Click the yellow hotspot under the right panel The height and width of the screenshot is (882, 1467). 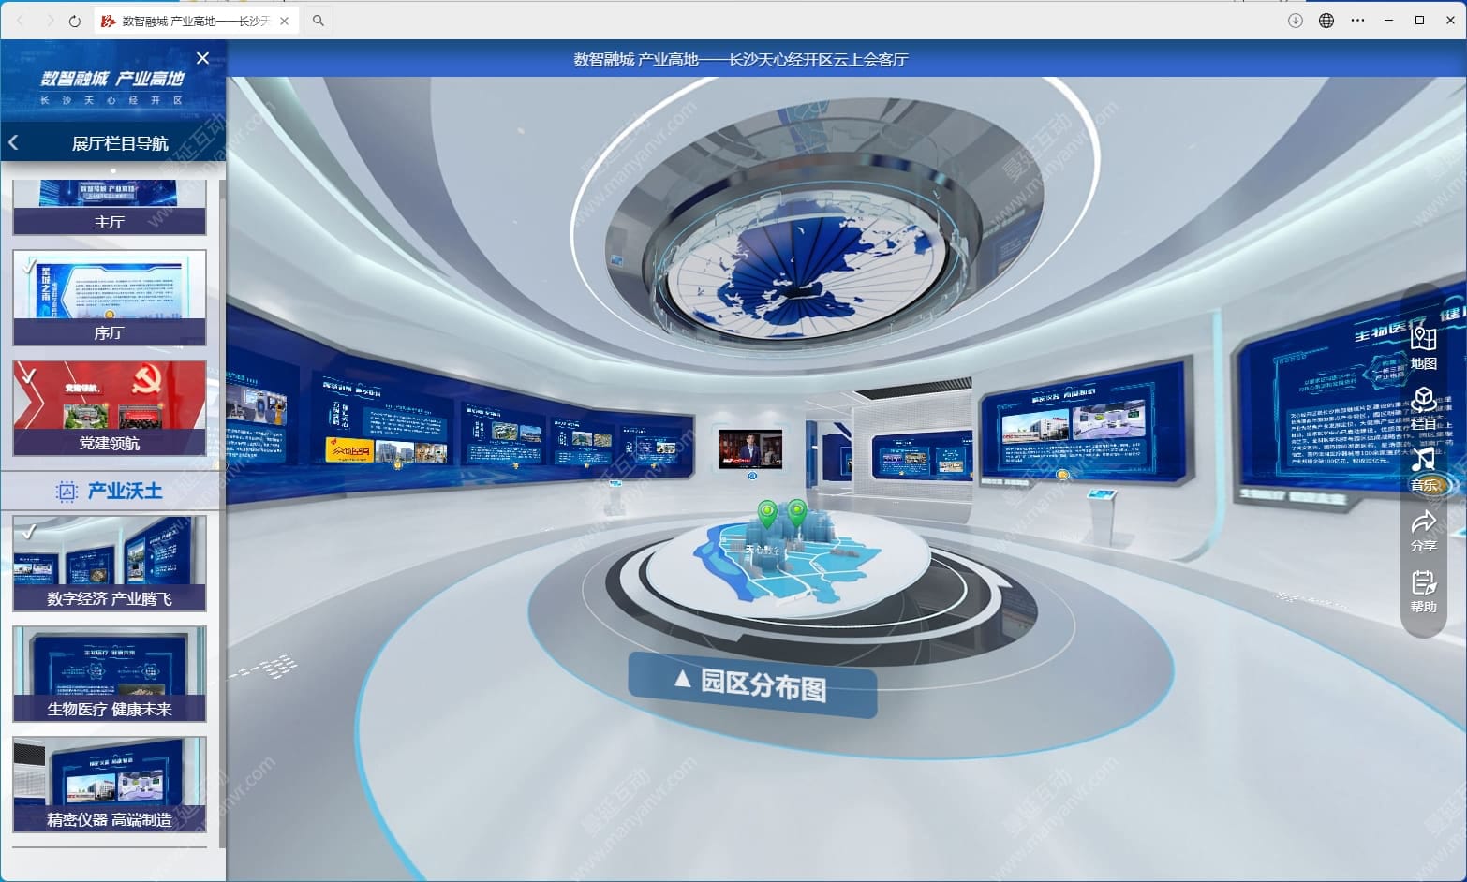1062,475
